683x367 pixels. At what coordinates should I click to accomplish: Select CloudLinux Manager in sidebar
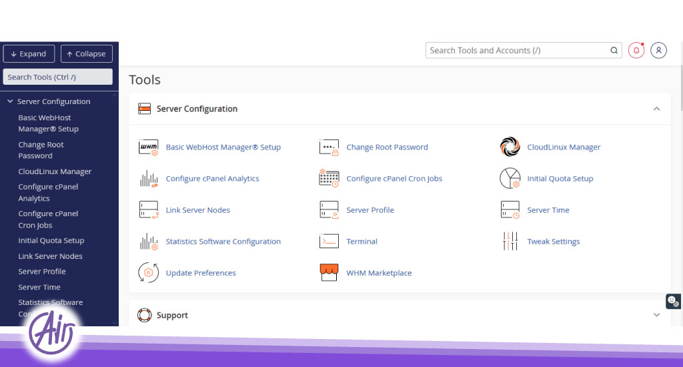[55, 171]
